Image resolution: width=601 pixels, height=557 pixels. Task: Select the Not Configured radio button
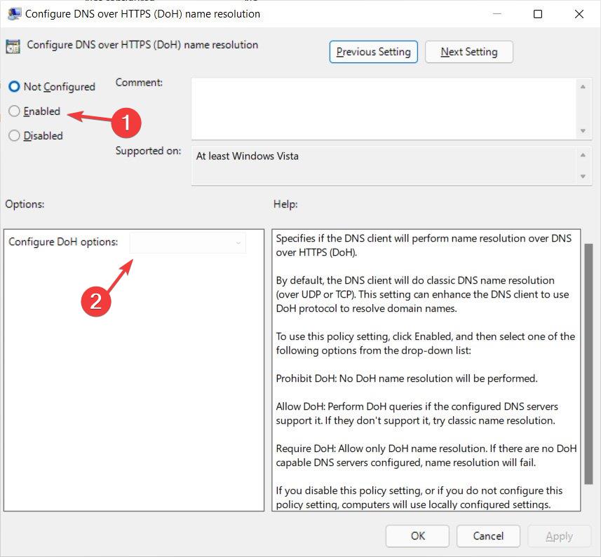(13, 86)
